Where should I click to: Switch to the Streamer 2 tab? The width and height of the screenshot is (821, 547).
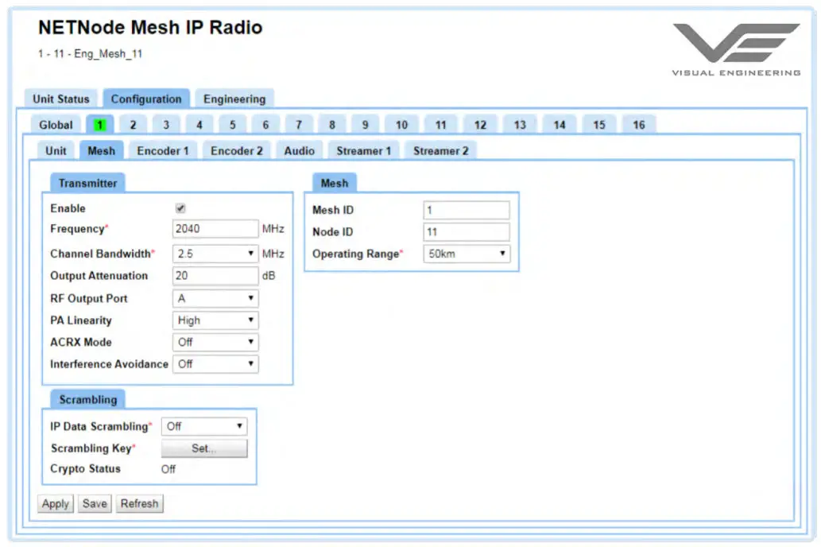pos(440,150)
